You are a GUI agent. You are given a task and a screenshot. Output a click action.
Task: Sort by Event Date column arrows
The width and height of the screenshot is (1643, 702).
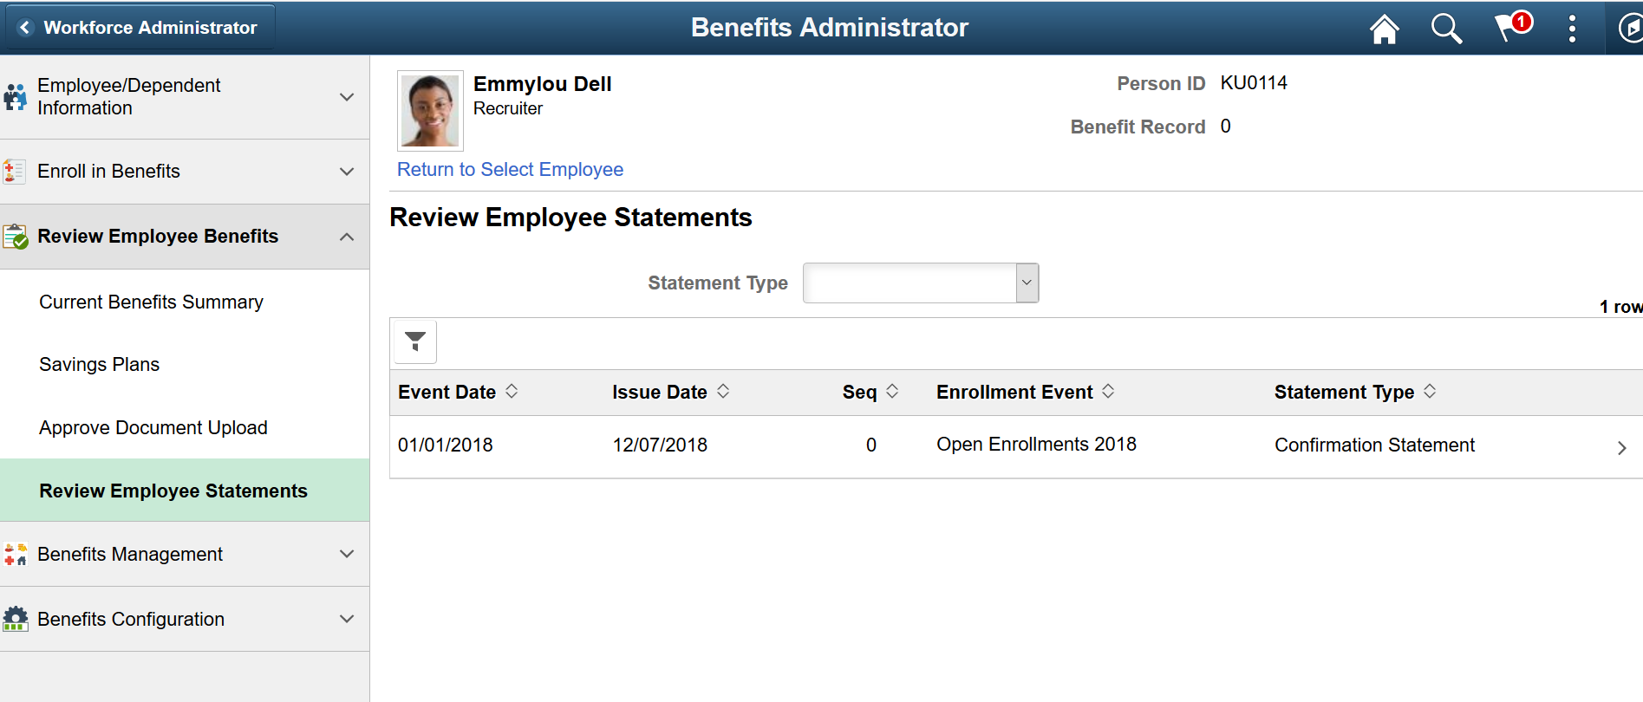click(512, 392)
